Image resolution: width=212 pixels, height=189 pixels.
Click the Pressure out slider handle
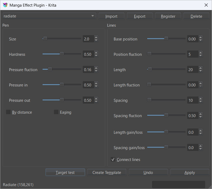[62, 100]
